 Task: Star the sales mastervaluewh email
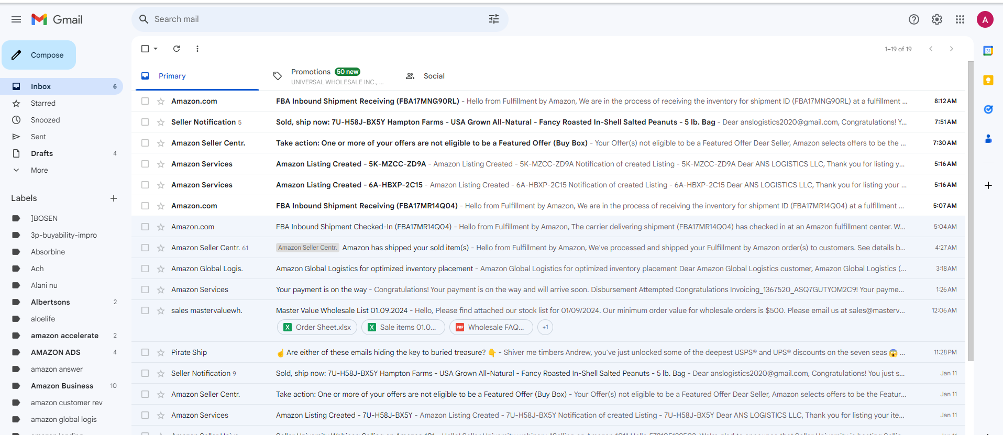click(161, 310)
